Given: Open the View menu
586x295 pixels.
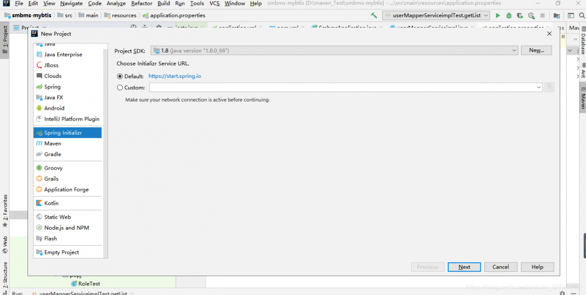Looking at the screenshot, I should tap(49, 3).
